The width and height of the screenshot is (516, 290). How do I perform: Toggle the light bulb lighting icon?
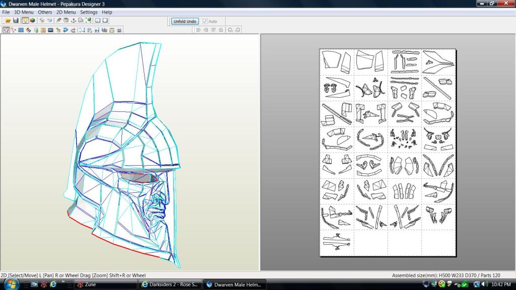25,21
